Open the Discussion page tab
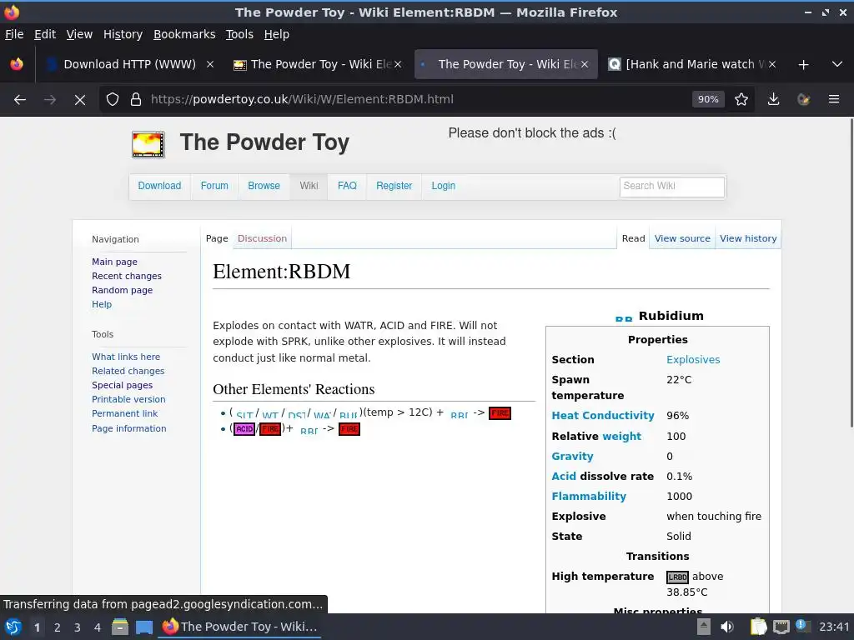 [x=262, y=238]
